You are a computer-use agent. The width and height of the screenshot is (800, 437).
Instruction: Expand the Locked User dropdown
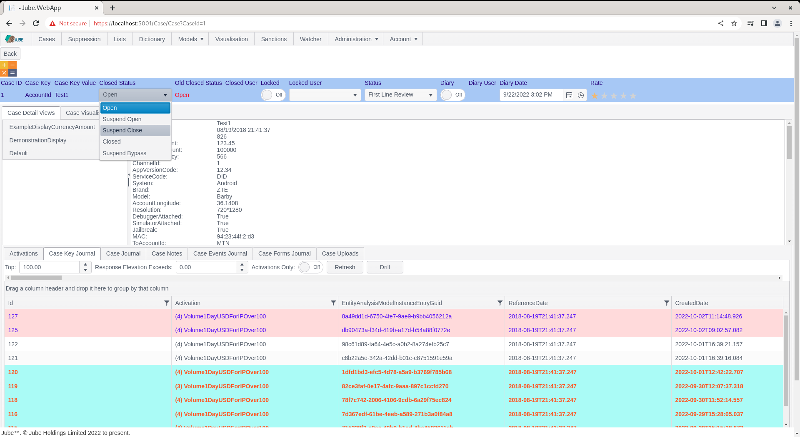coord(325,95)
